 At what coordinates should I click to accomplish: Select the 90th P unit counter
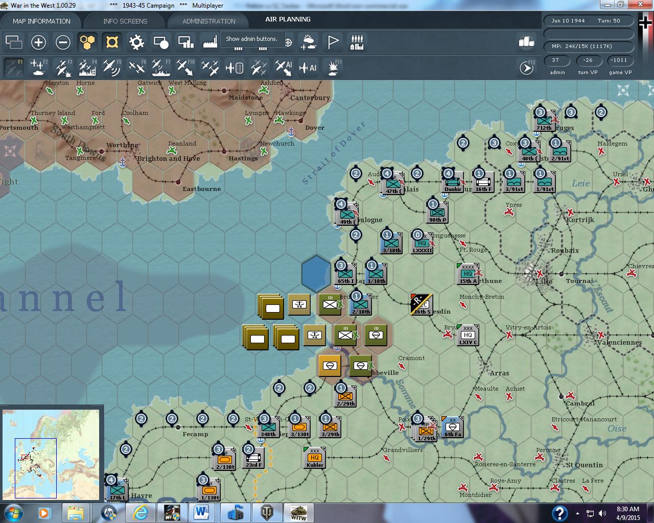437,213
